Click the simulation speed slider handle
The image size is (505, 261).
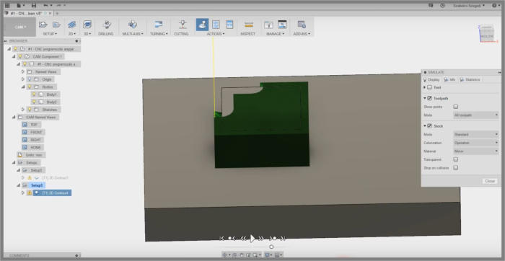[x=271, y=247]
